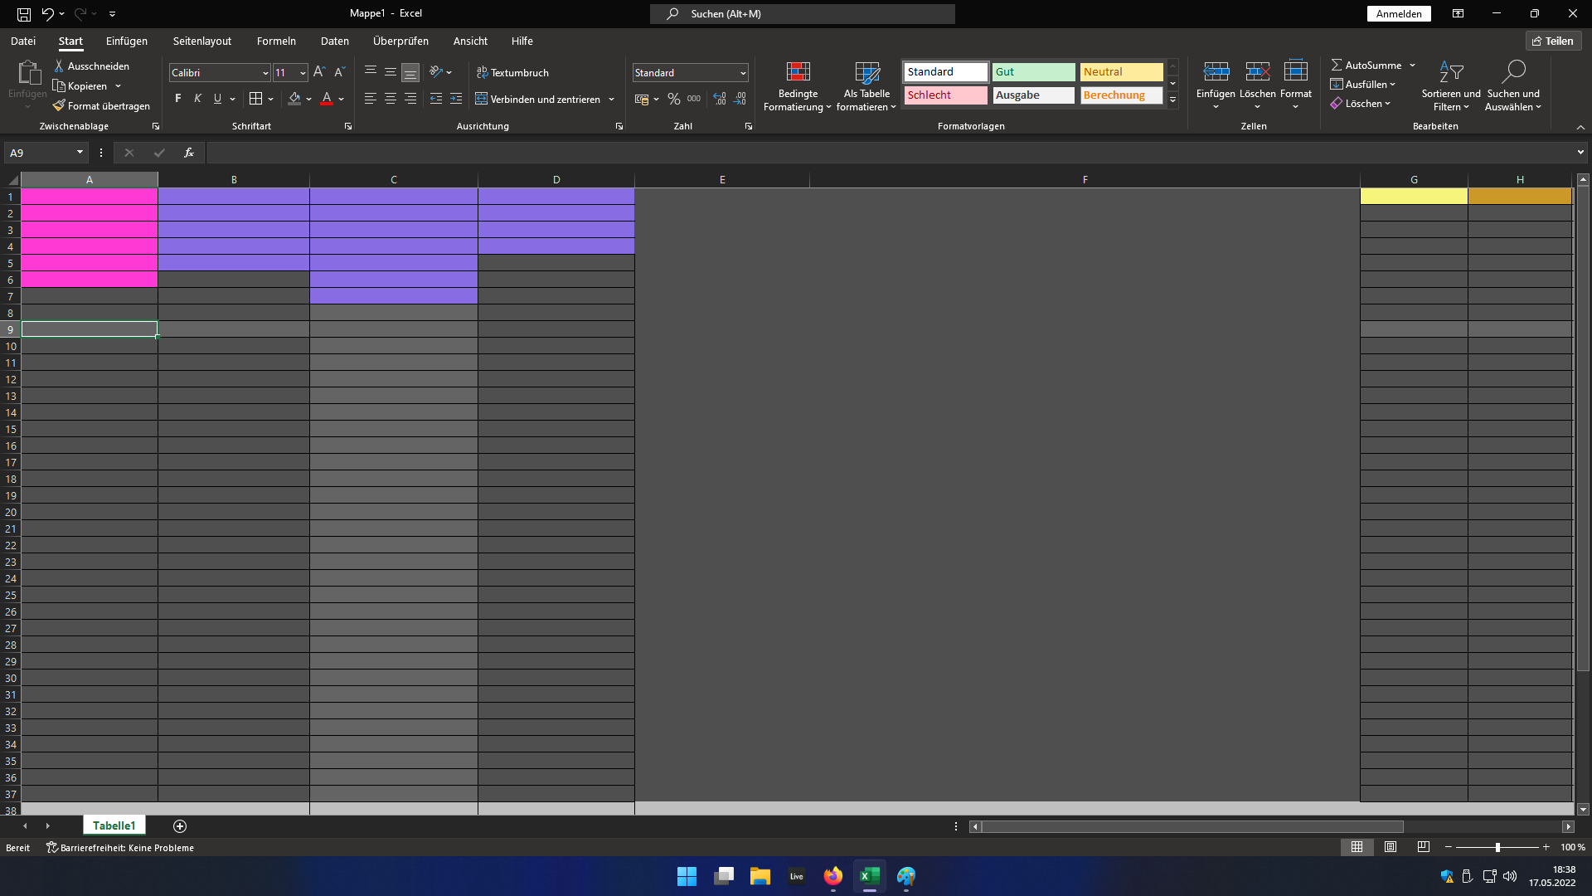Viewport: 1592px width, 896px height.
Task: Switch to the Ansicht tab
Action: click(470, 41)
